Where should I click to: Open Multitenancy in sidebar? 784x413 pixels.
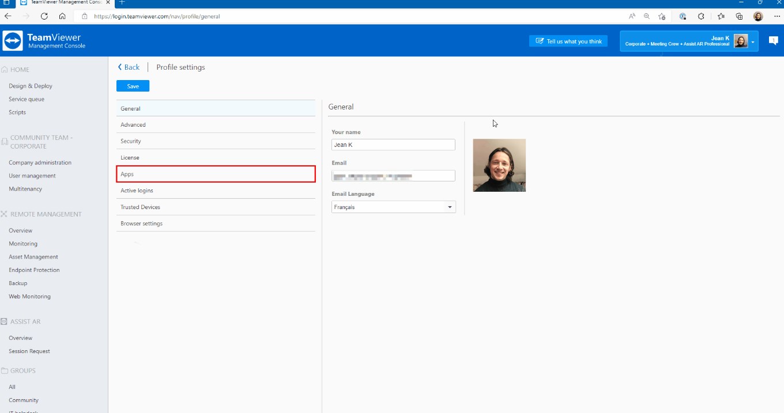(25, 189)
